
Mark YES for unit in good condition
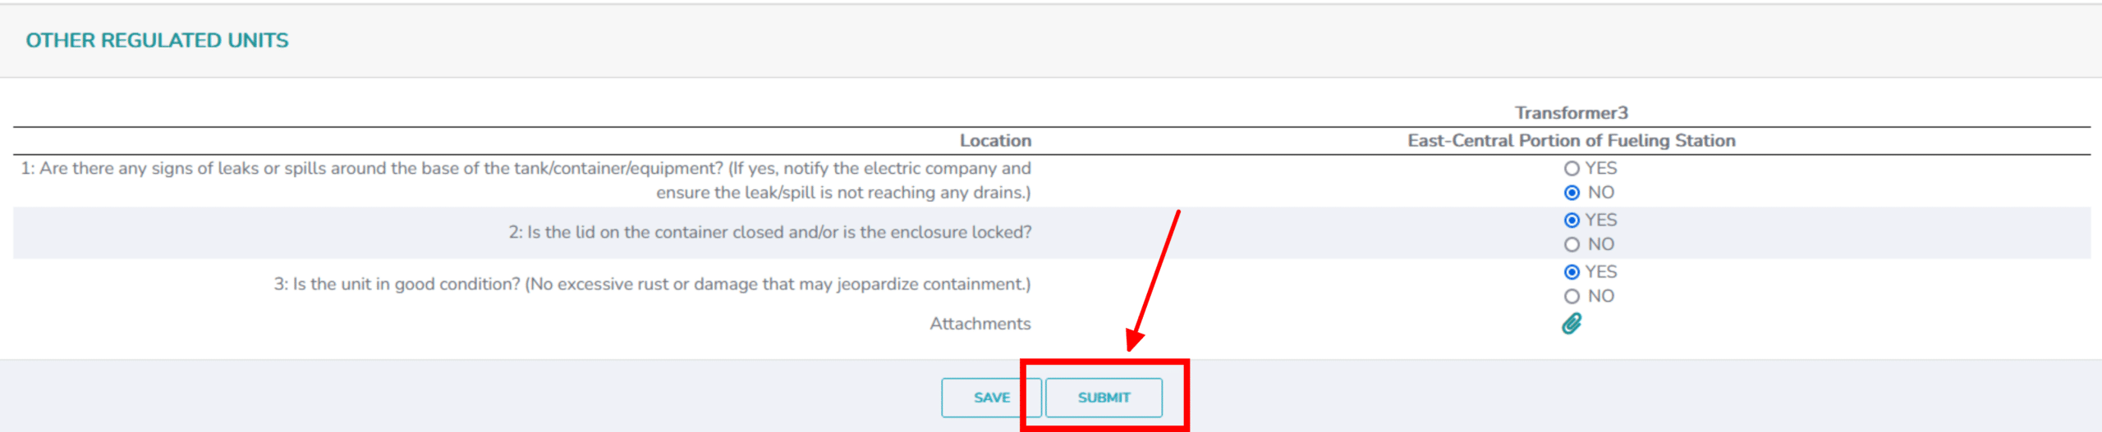pos(1572,272)
